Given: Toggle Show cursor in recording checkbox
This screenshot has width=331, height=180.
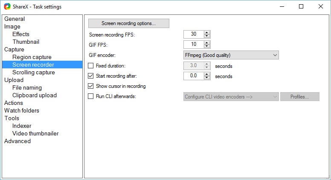Looking at the screenshot, I should click(90, 86).
